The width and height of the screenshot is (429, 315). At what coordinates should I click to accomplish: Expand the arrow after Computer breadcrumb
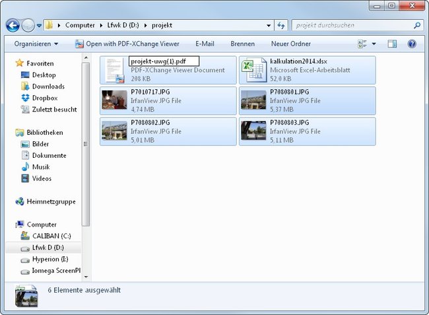coord(101,26)
